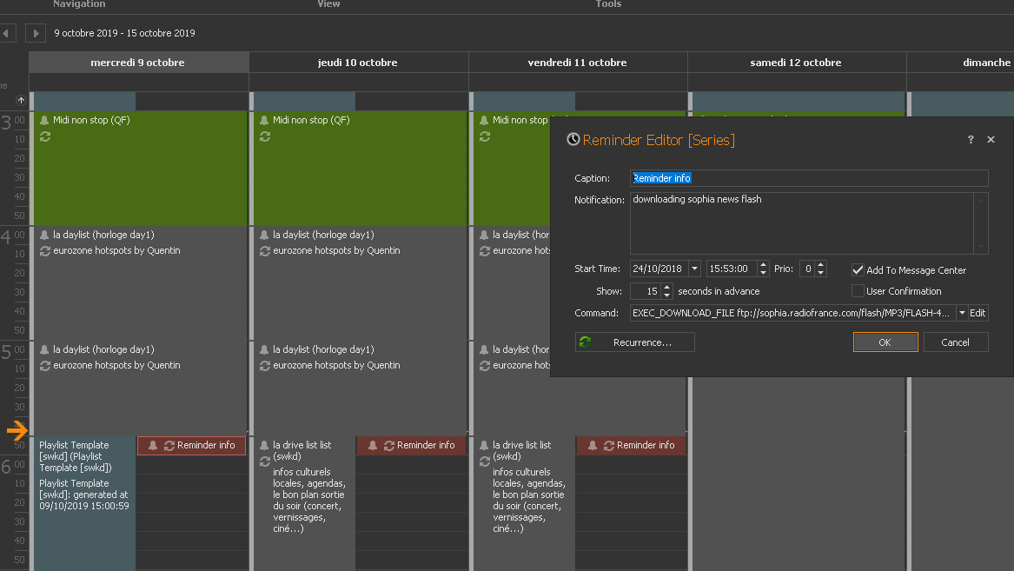Screen dimensions: 1014x571
Task: Click recurrence icon on Wednesday Midi non stop
Action: 44,136
